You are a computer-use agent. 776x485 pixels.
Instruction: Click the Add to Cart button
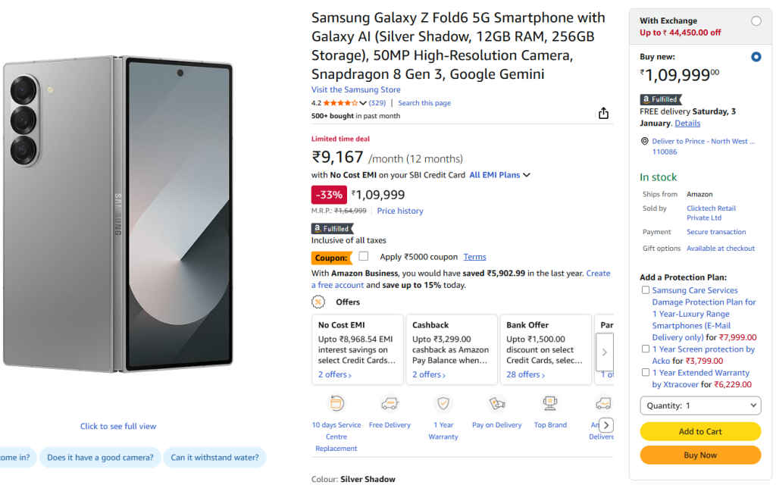pos(699,430)
